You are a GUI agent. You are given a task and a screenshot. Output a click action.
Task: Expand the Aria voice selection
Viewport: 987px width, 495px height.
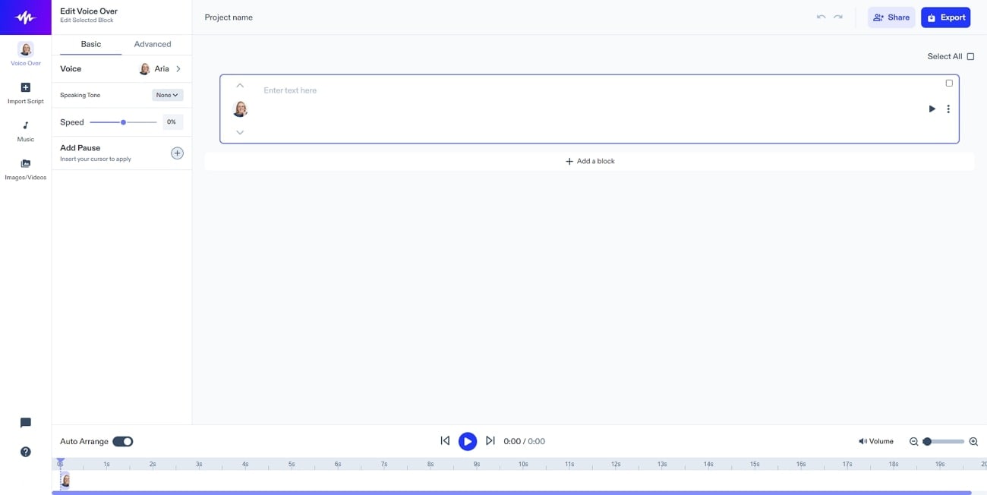click(161, 68)
